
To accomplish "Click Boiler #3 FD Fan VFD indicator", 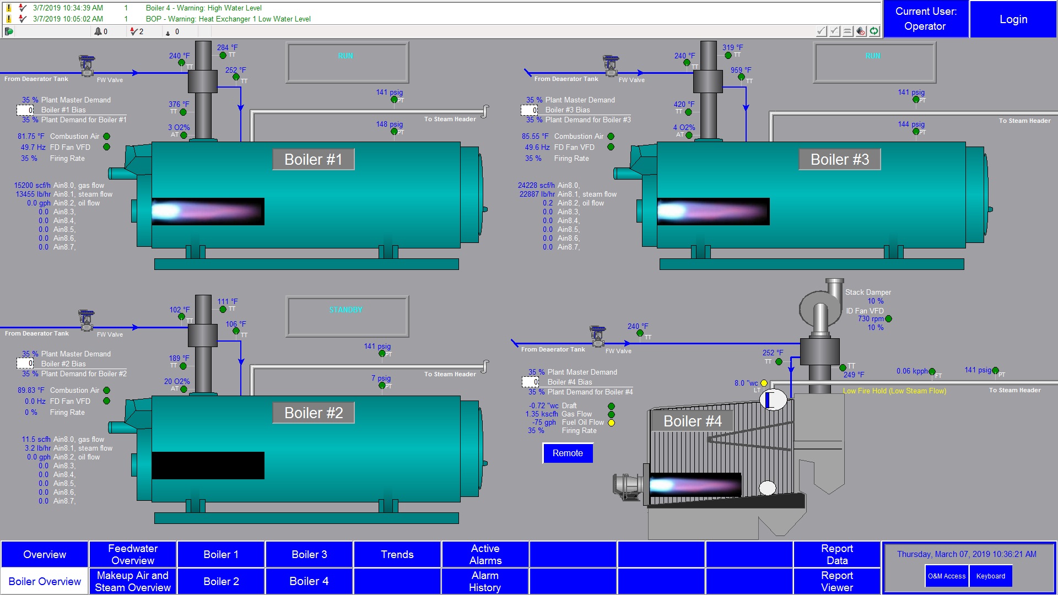I will pos(611,147).
